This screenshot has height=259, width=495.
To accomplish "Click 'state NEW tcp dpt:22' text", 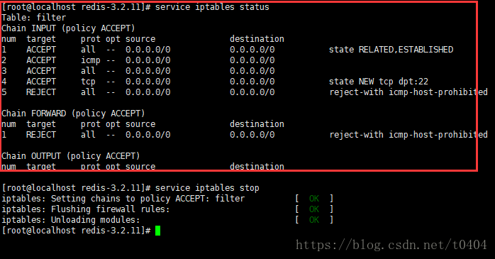I will 379,82.
